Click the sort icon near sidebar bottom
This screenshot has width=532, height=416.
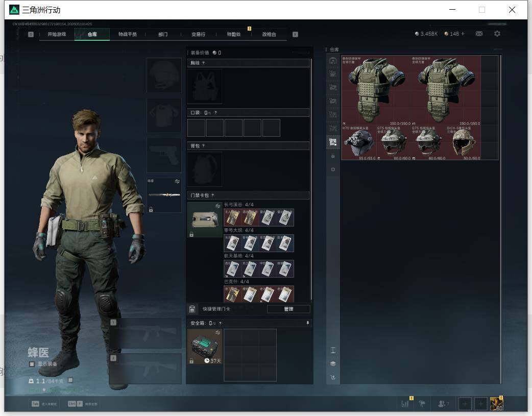(333, 350)
